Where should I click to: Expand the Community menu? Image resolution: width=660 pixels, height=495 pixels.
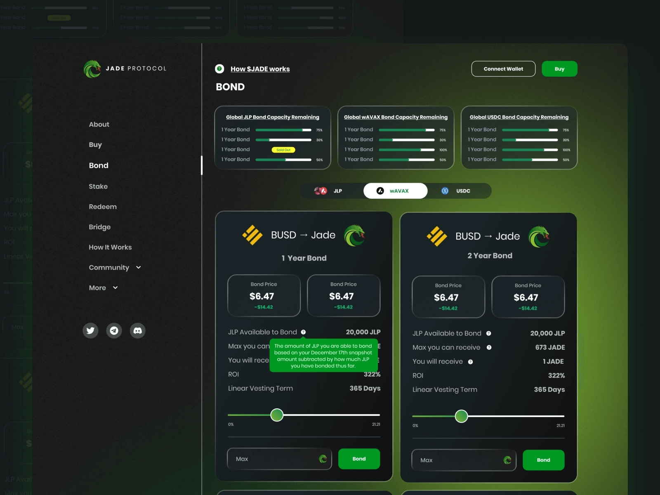(x=115, y=267)
